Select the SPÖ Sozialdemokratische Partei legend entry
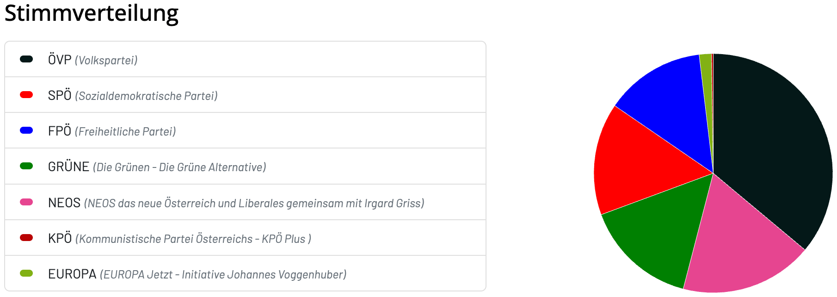This screenshot has height=297, width=837. click(x=245, y=95)
